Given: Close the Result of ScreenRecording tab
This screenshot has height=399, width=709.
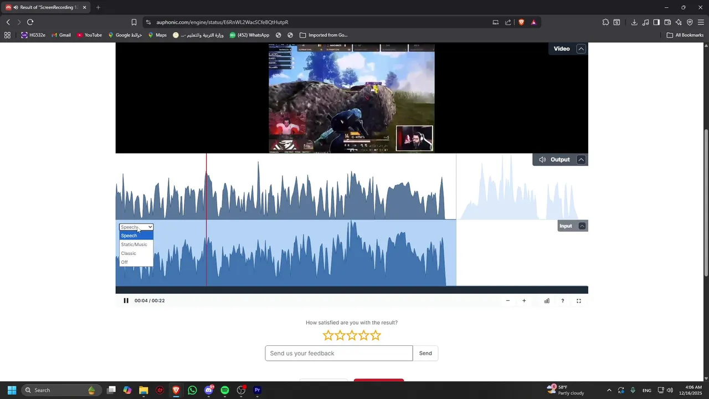Looking at the screenshot, I should [x=84, y=7].
